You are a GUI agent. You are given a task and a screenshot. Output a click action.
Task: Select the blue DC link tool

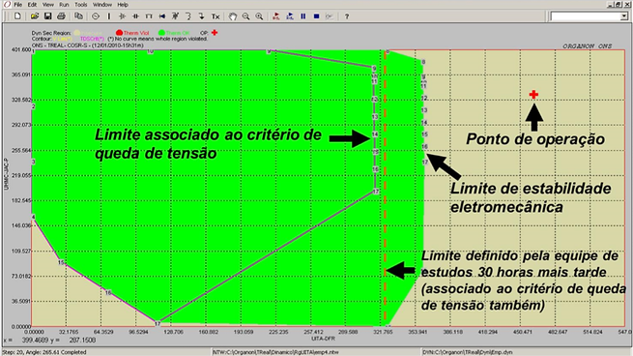pyautogui.click(x=162, y=16)
